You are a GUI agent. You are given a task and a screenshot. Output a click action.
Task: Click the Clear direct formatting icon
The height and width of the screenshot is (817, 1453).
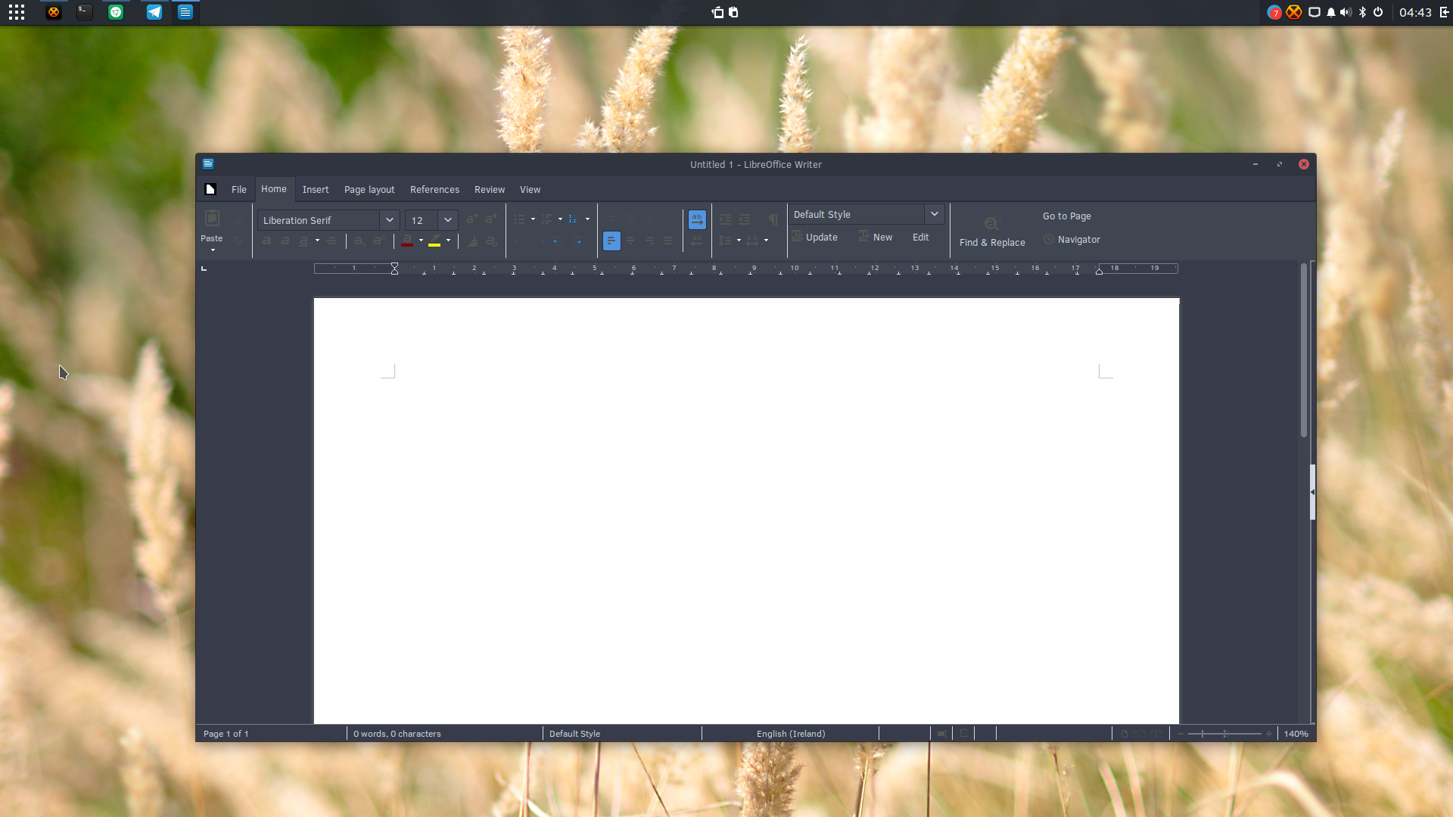click(x=491, y=241)
